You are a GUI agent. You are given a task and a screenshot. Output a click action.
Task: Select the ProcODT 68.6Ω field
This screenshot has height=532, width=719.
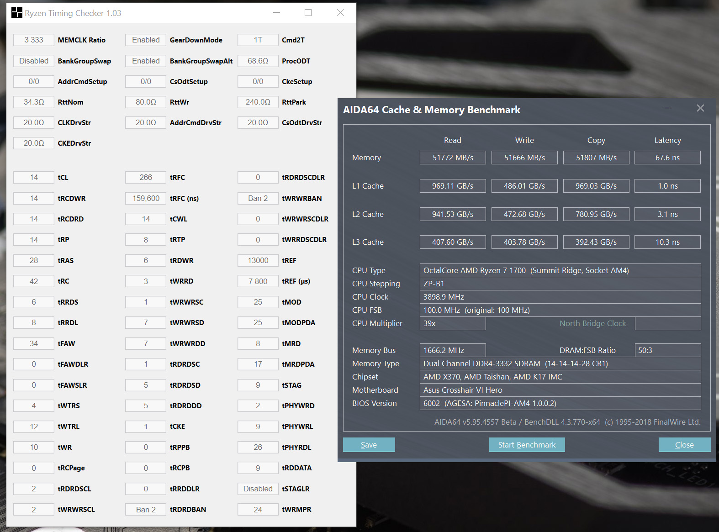click(258, 61)
